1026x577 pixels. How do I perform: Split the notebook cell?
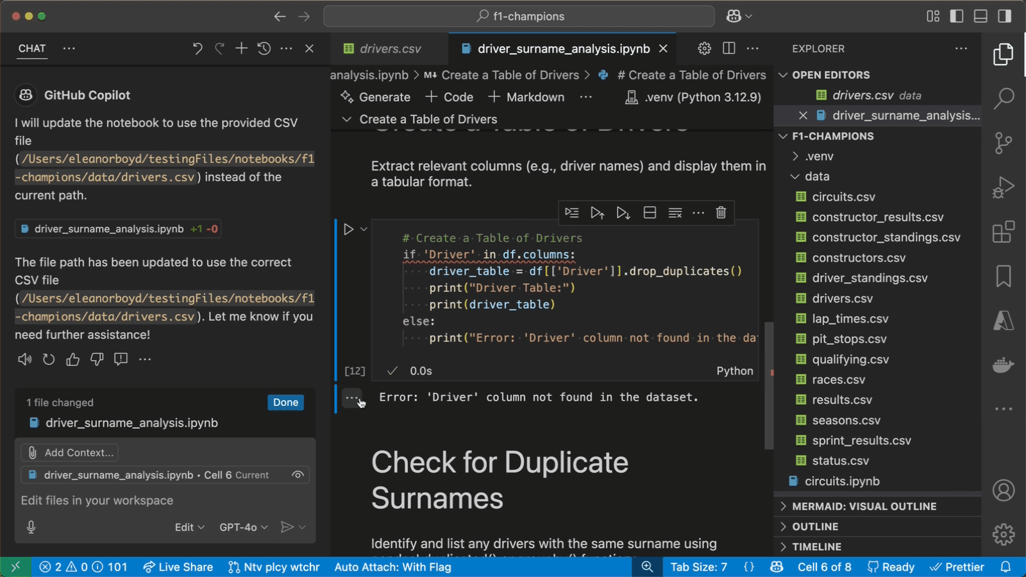pos(650,213)
